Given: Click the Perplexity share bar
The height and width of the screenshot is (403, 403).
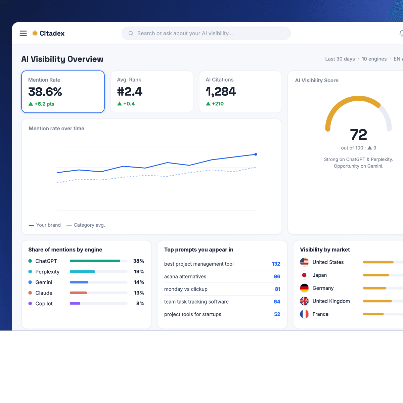Looking at the screenshot, I should pyautogui.click(x=98, y=272).
